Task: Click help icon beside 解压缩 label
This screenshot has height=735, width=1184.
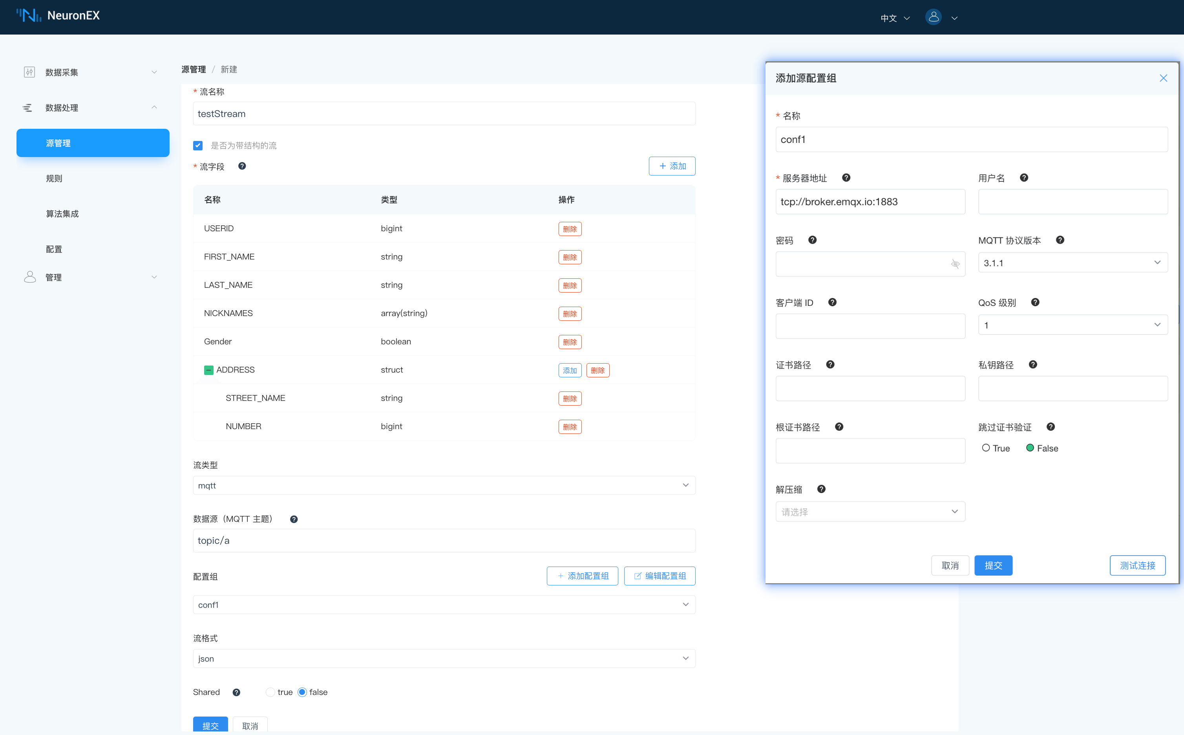Action: point(821,489)
